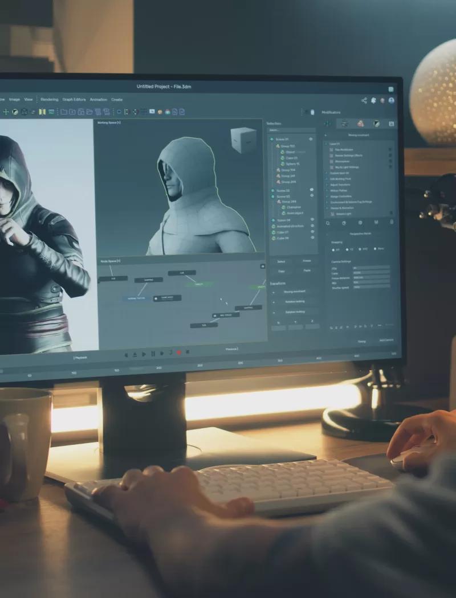Click the timeline ruler at frame 300
The height and width of the screenshot is (598, 456).
point(241,363)
